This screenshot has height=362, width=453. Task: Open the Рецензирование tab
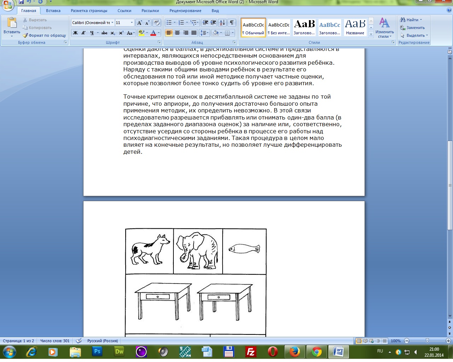(185, 11)
